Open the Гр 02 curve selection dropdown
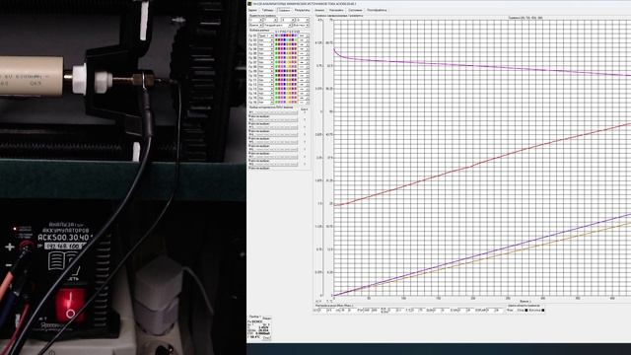 pyautogui.click(x=265, y=40)
